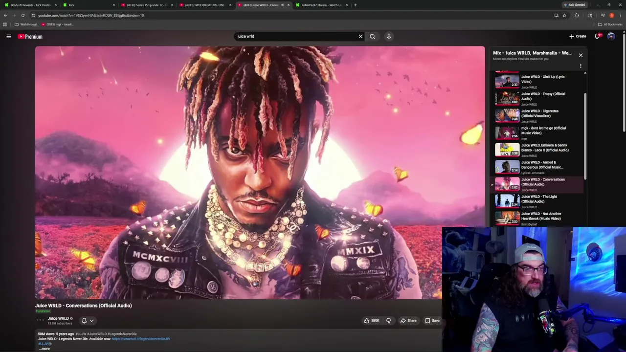This screenshot has height=352, width=626.
Task: Switch to the 'Kick' browser tab
Action: [x=88, y=5]
